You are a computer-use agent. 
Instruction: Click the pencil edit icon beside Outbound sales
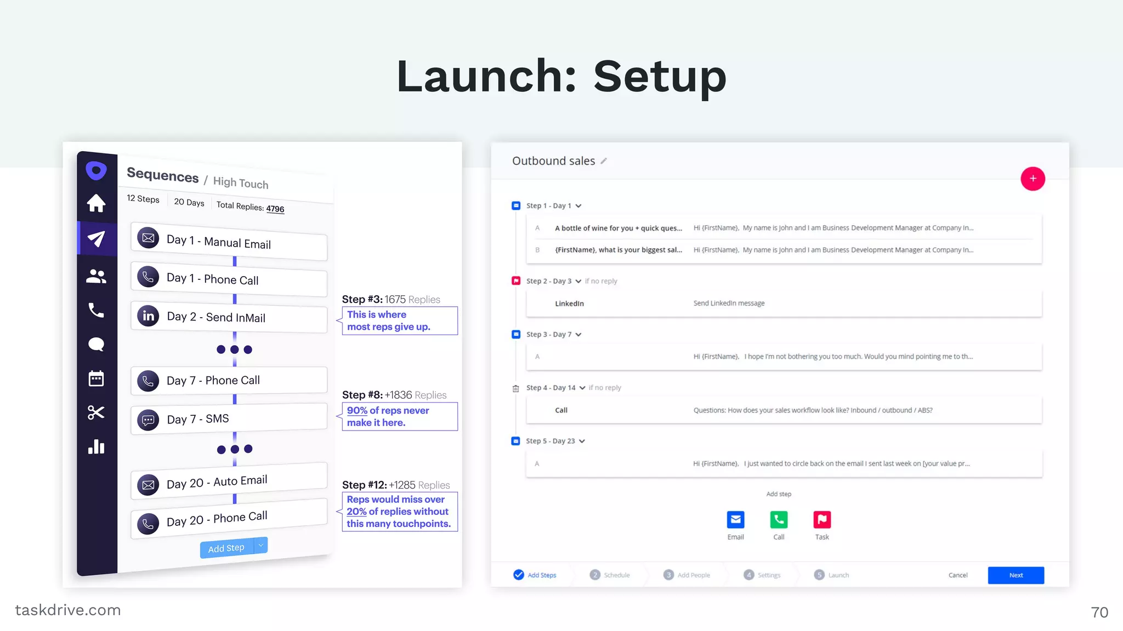coord(604,161)
